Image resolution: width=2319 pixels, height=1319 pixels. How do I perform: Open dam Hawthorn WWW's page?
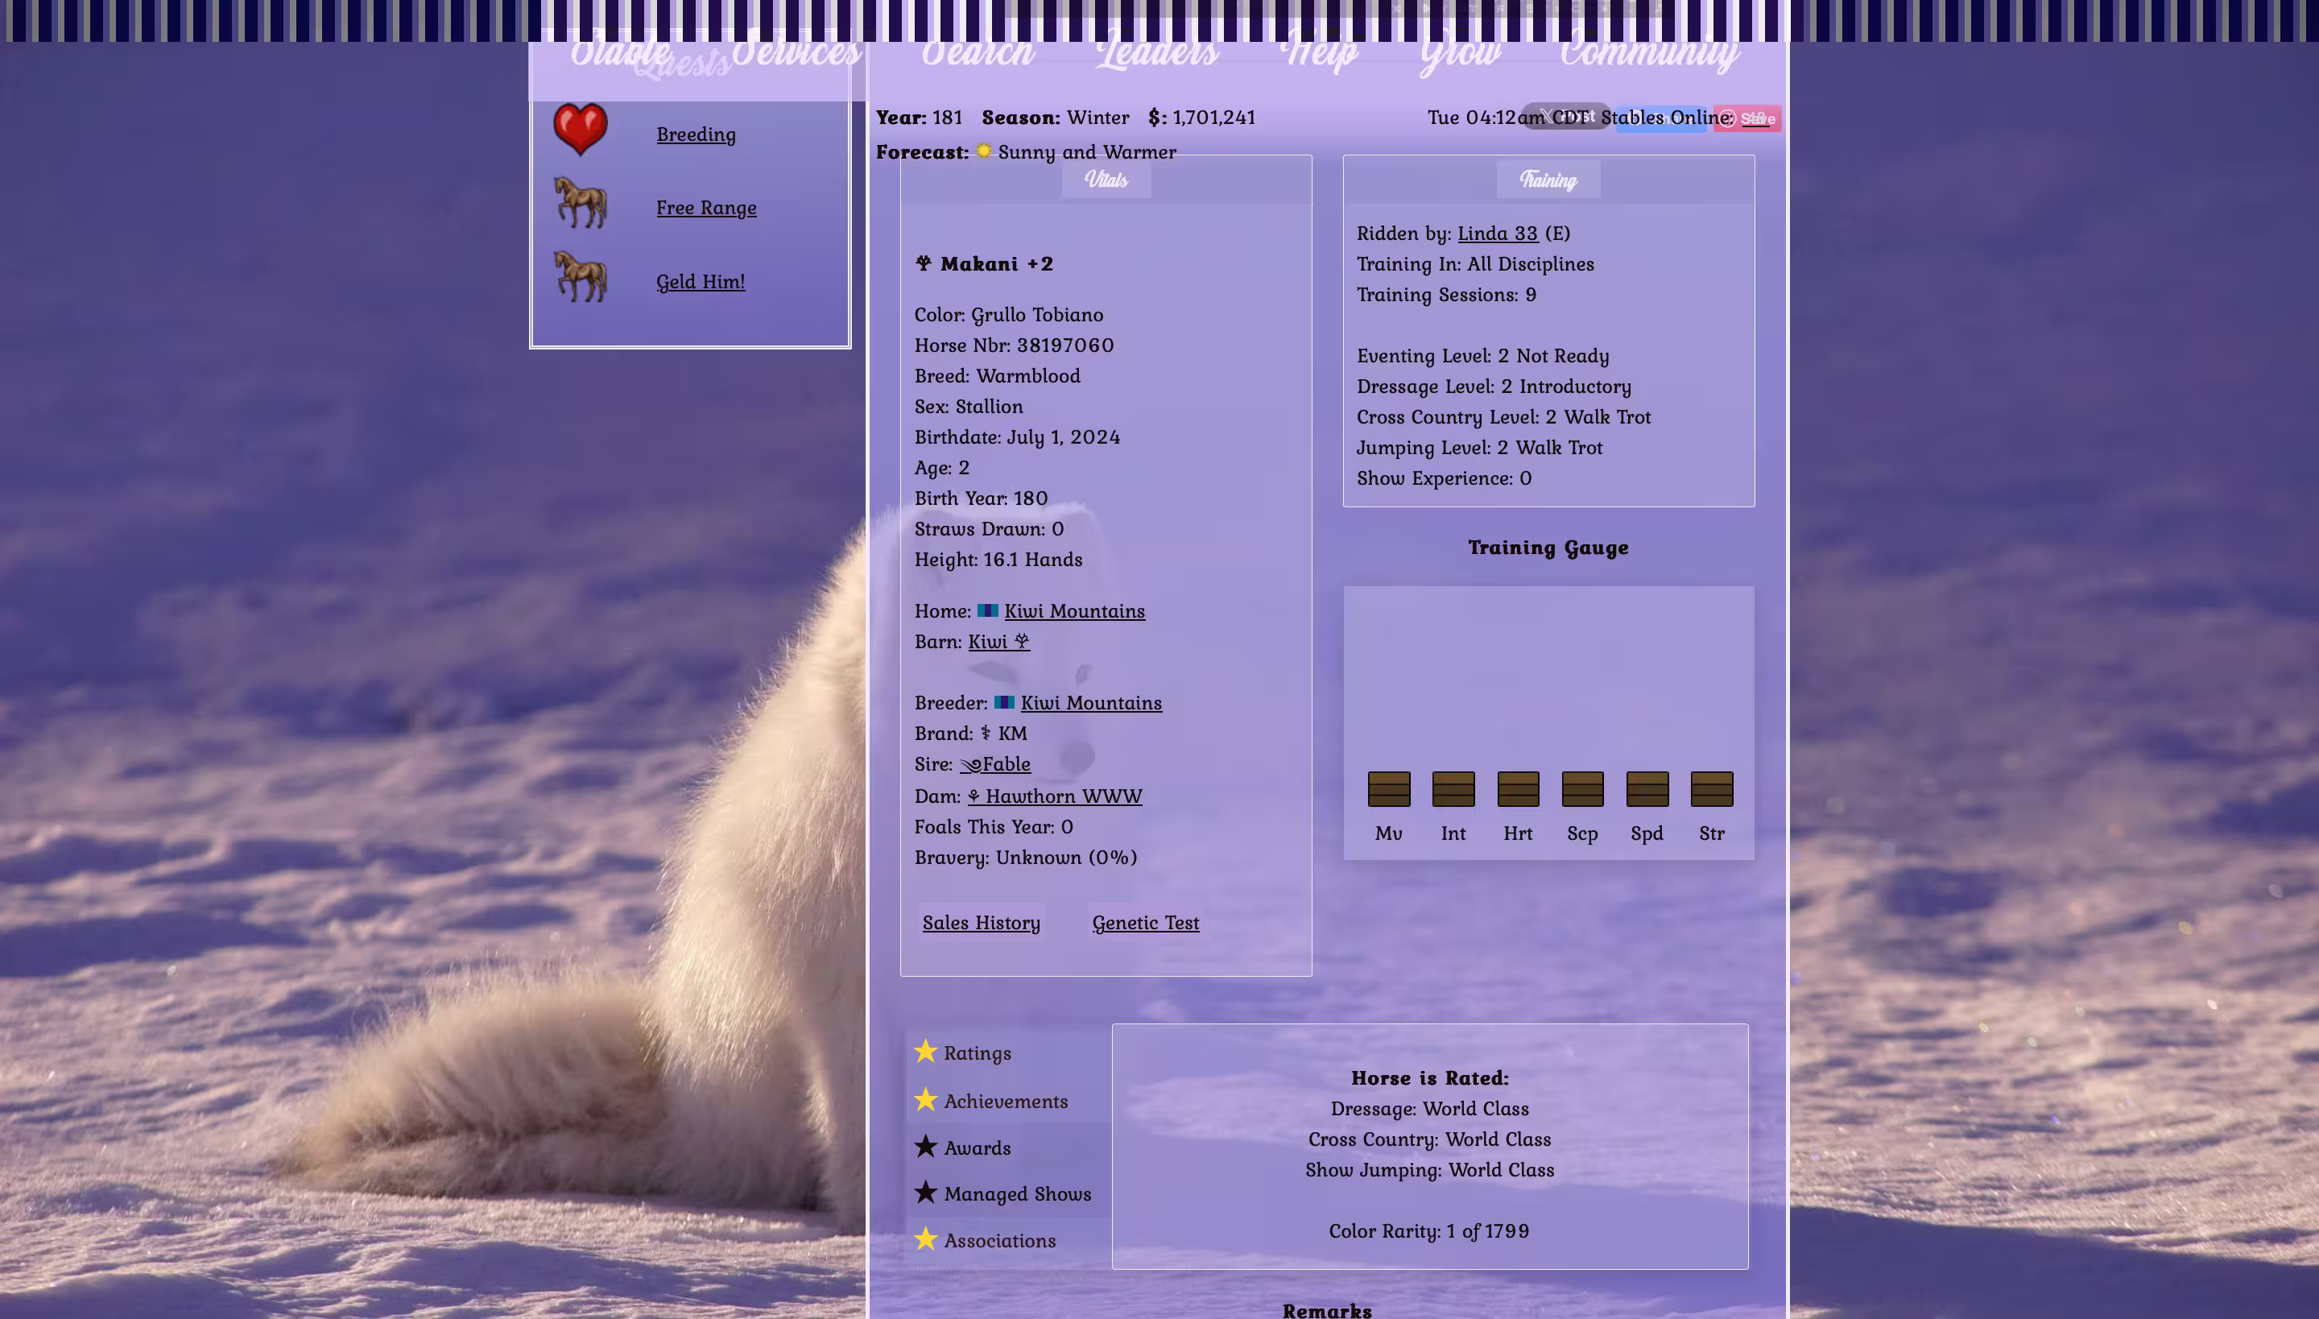1055,796
